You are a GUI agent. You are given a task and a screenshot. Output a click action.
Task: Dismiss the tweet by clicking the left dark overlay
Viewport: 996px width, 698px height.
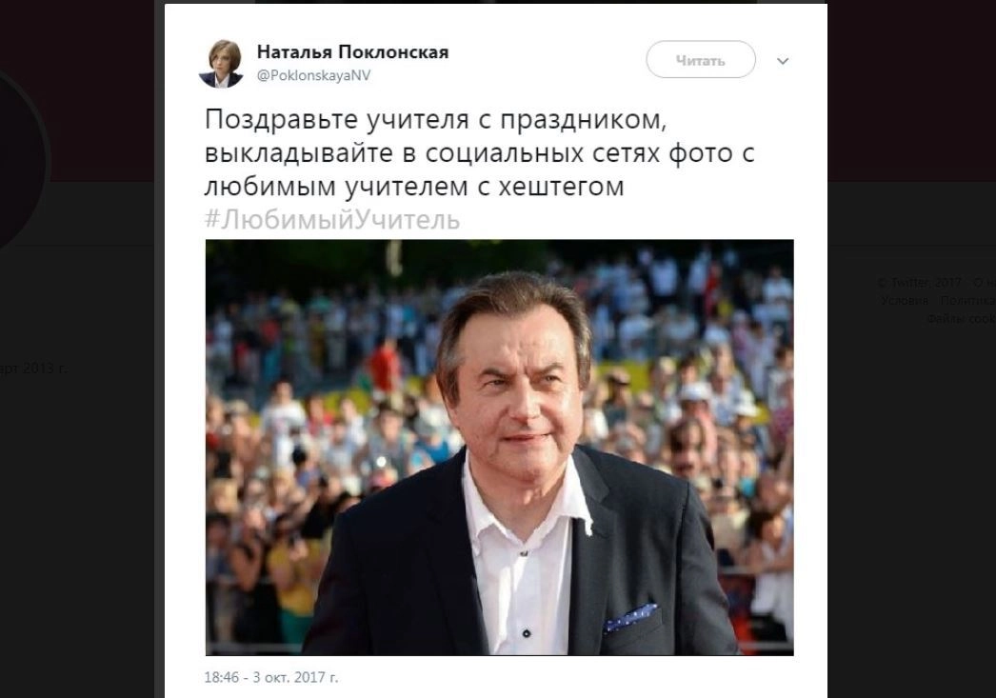76,509
